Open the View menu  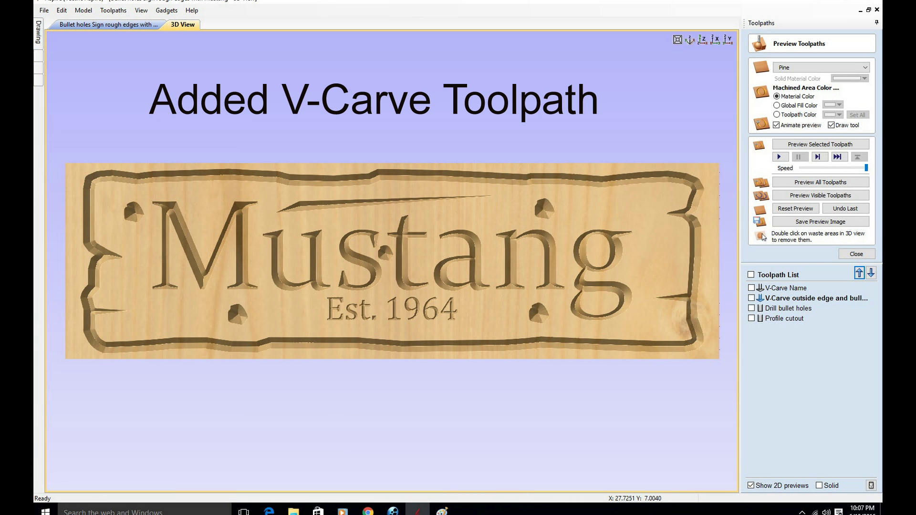(141, 10)
